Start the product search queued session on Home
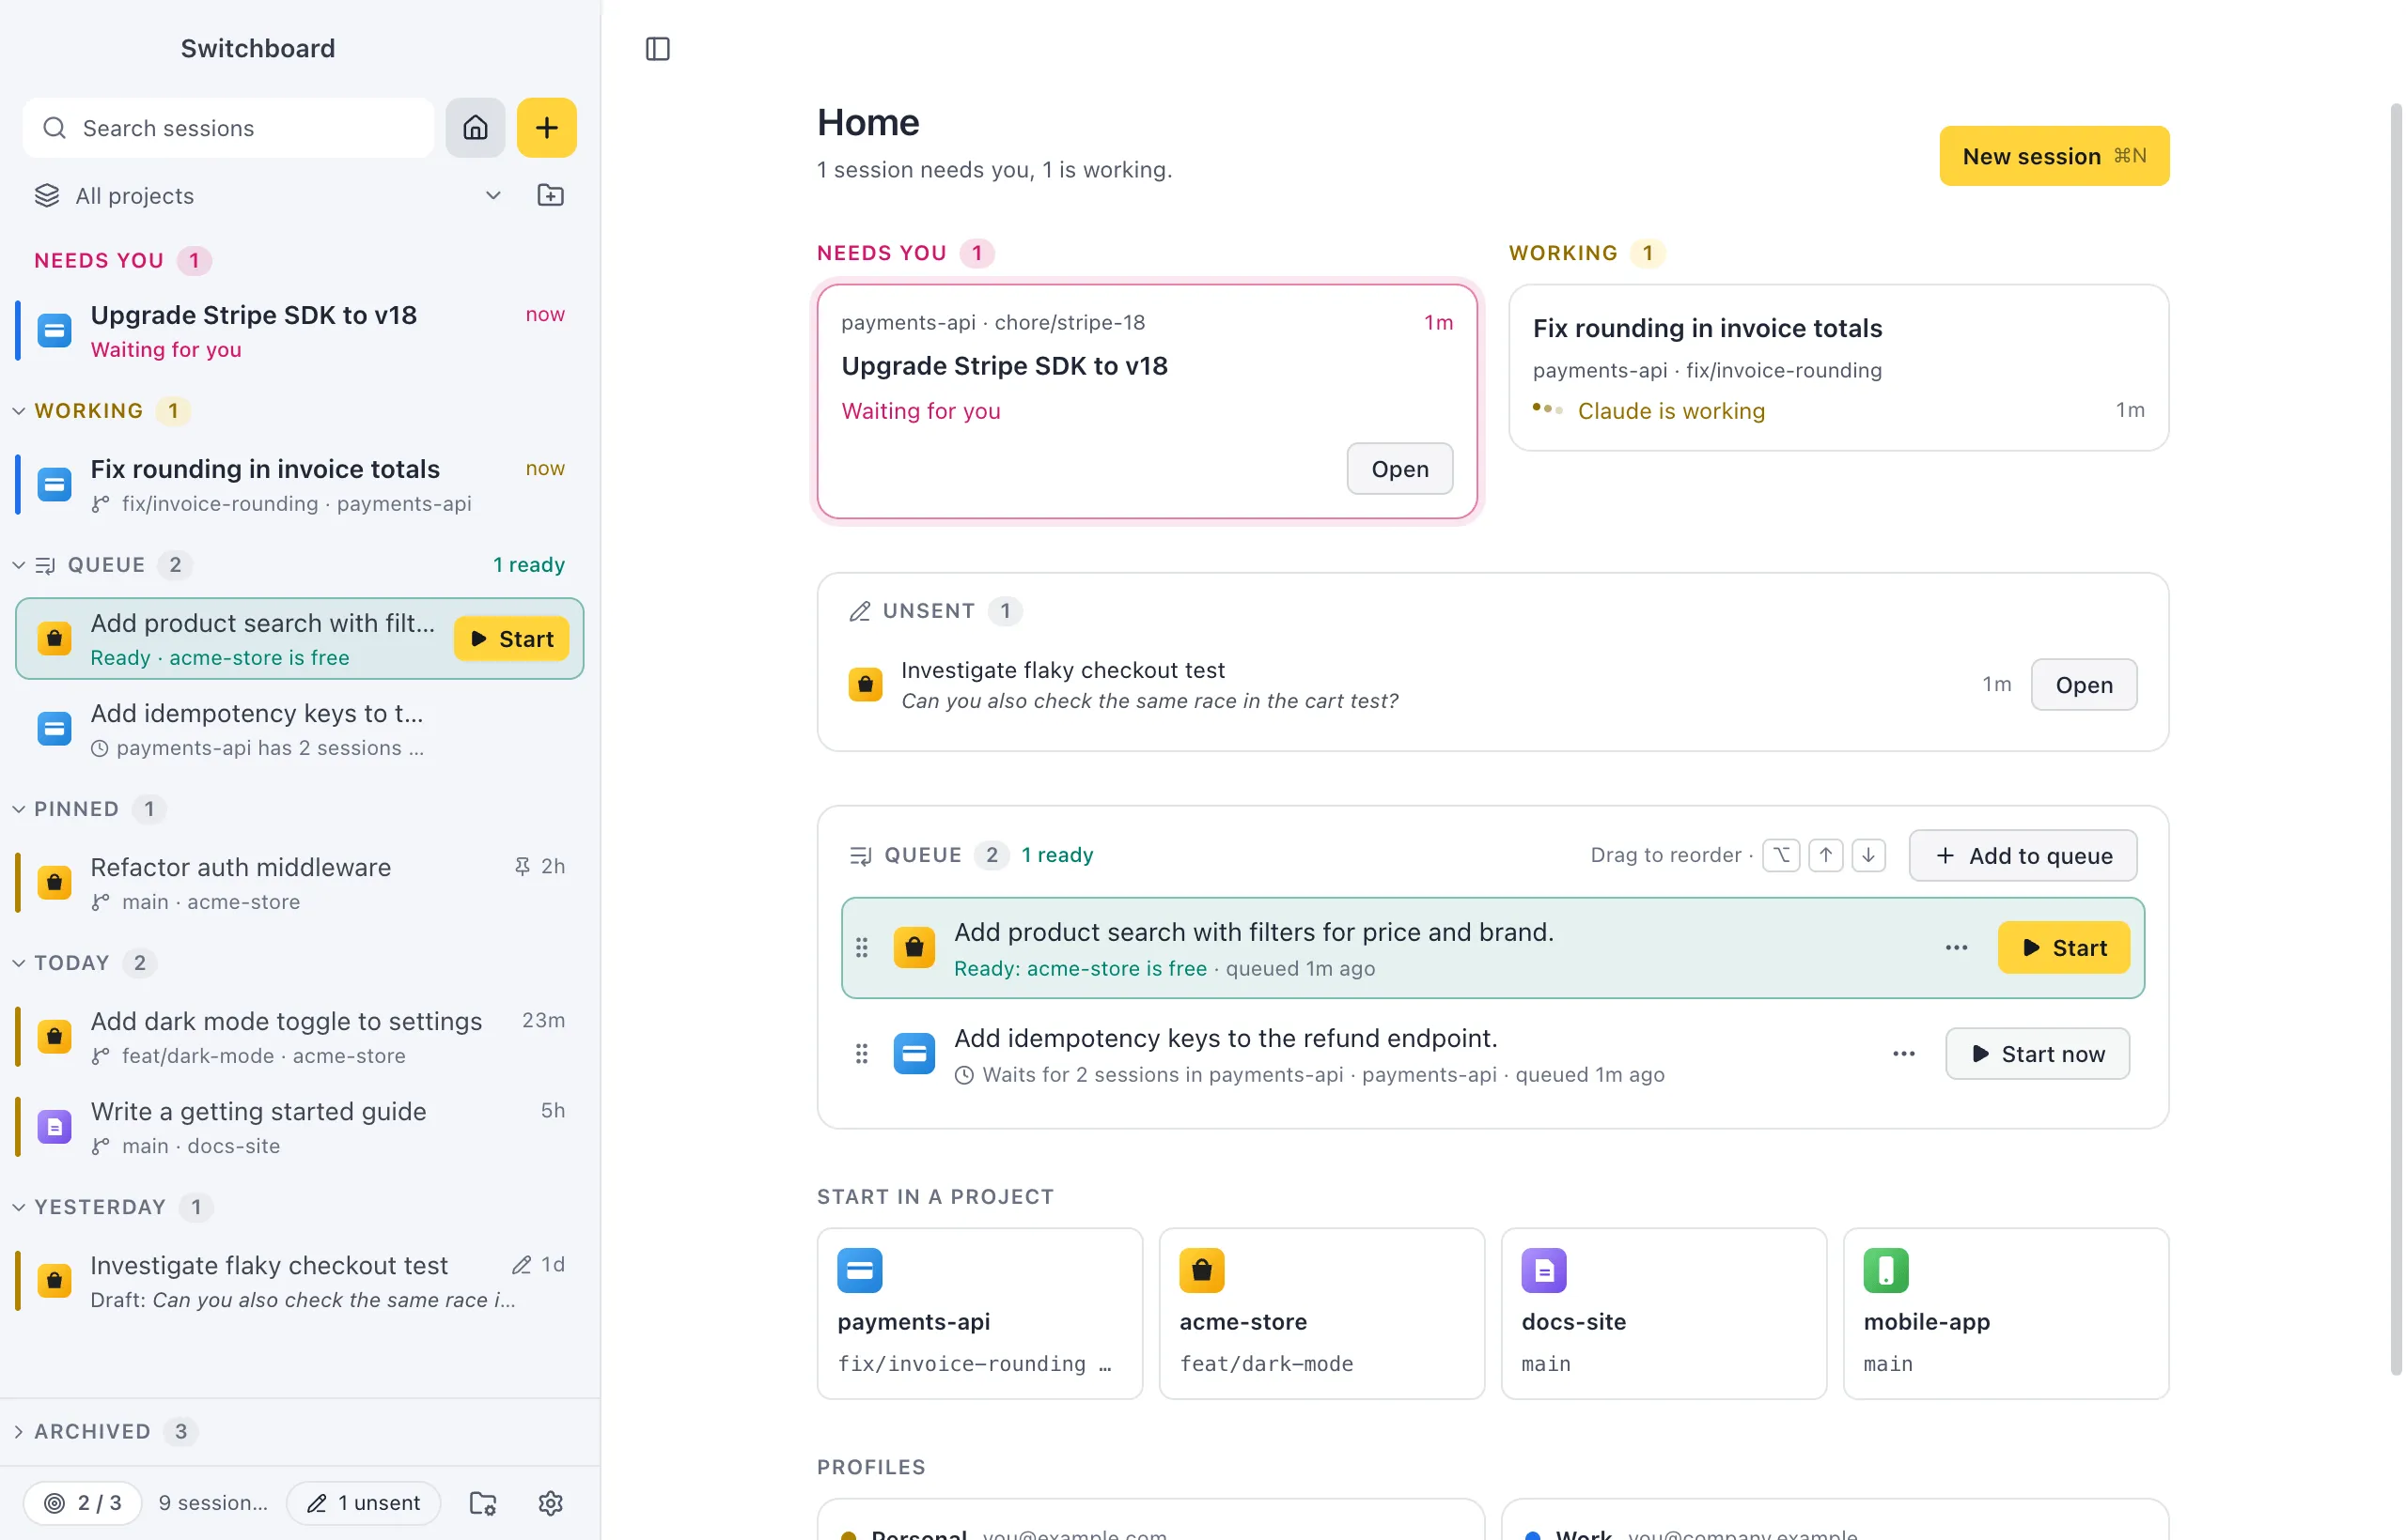This screenshot has height=1540, width=2406. pyautogui.click(x=2064, y=948)
